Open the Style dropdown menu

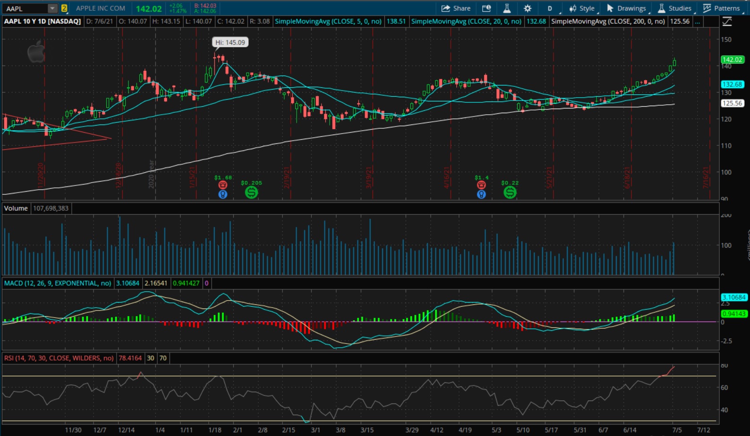582,8
